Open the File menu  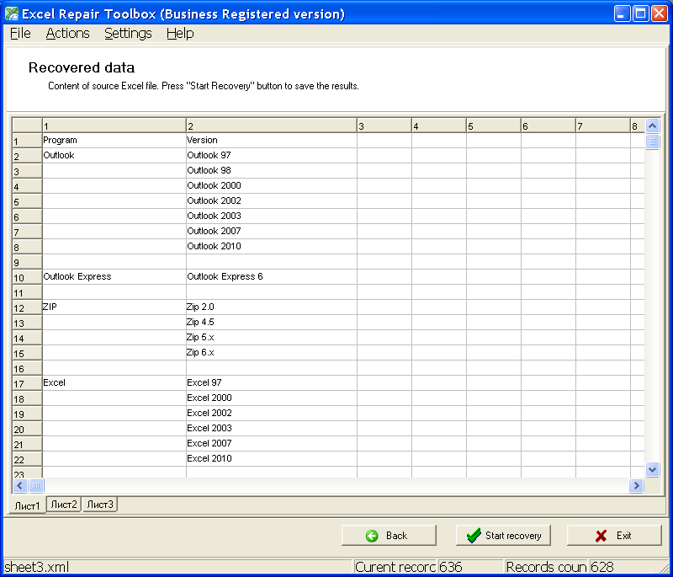point(20,34)
